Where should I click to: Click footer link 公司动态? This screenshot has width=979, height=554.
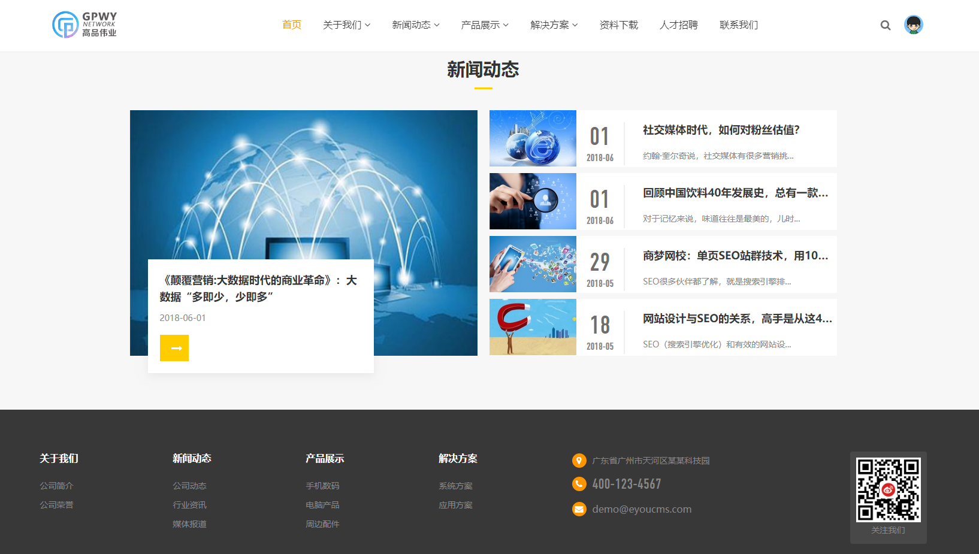189,486
